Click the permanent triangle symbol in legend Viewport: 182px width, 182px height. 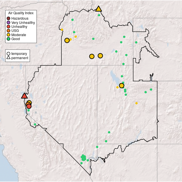click(9, 58)
